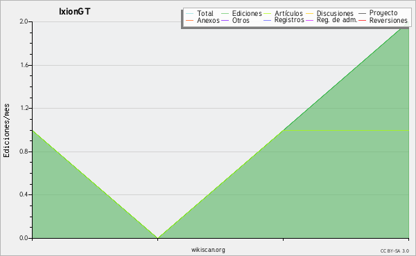Image resolution: width=416 pixels, height=256 pixels.
Task: Click the Artículos legend label
Action: (288, 13)
